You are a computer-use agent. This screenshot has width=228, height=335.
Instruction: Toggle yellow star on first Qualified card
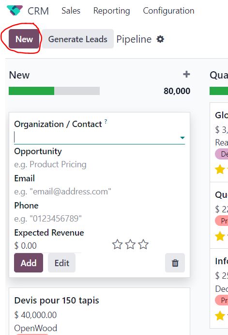[220, 169]
